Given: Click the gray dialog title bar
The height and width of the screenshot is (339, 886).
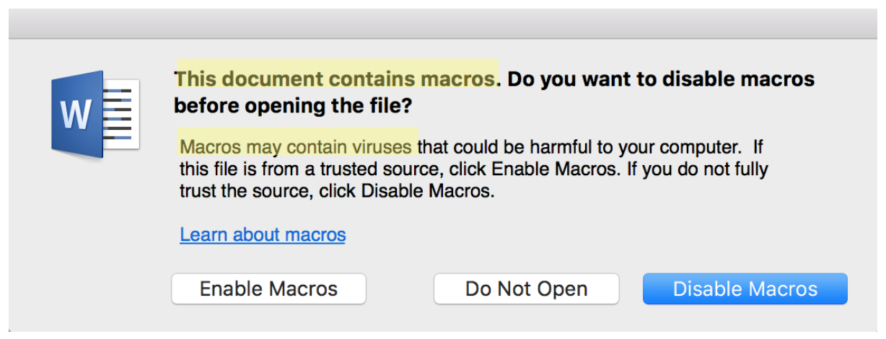Looking at the screenshot, I should 443,23.
